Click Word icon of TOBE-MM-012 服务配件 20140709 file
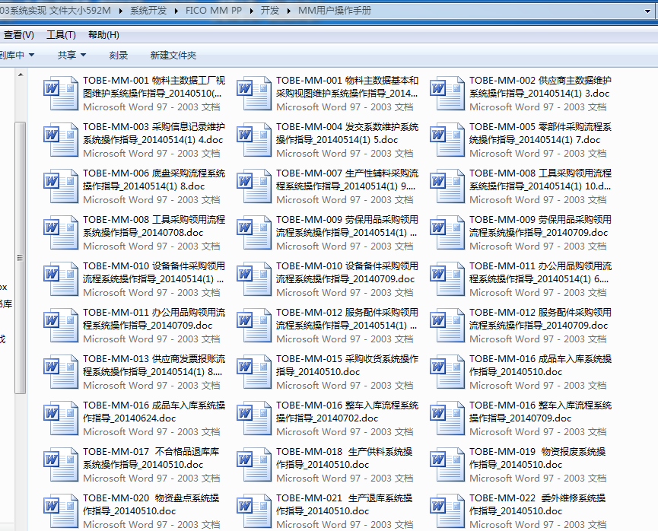Viewport: 658px width, 531px height. coord(447,325)
